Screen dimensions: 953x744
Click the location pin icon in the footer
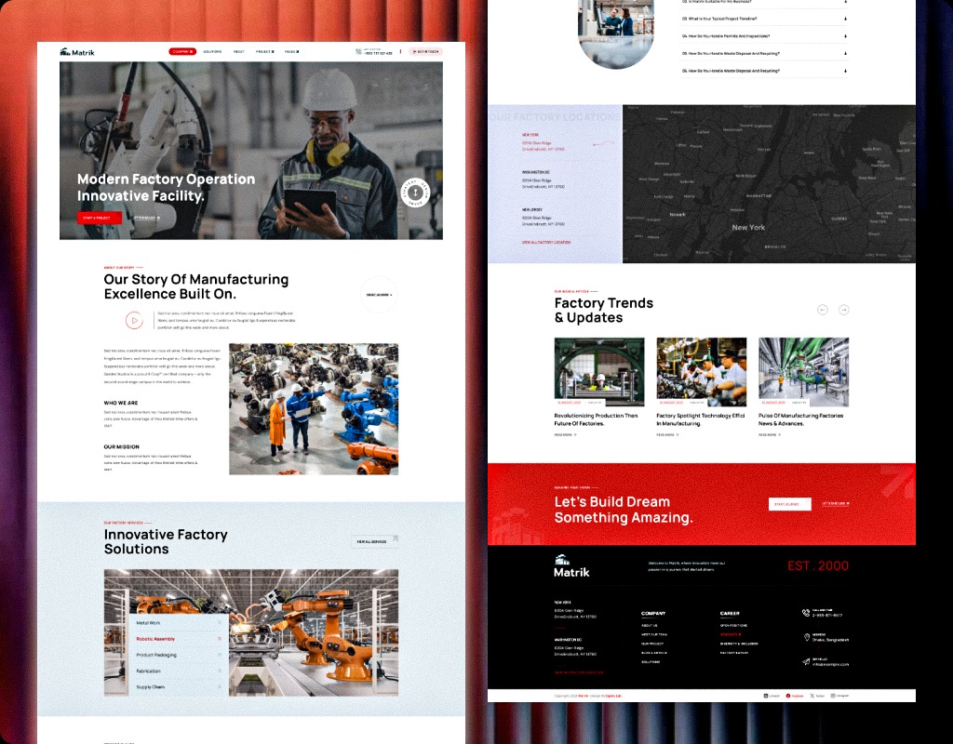pyautogui.click(x=806, y=637)
